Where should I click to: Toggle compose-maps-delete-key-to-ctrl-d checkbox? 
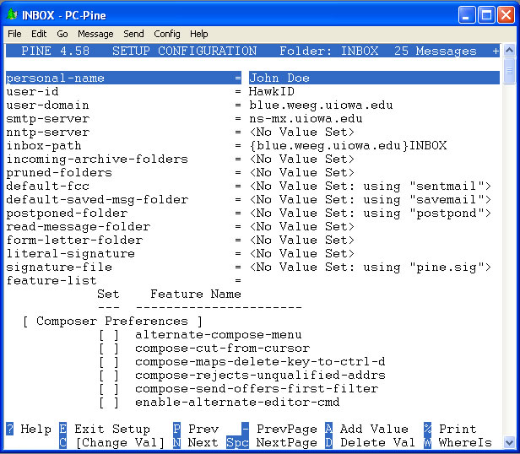pos(109,362)
